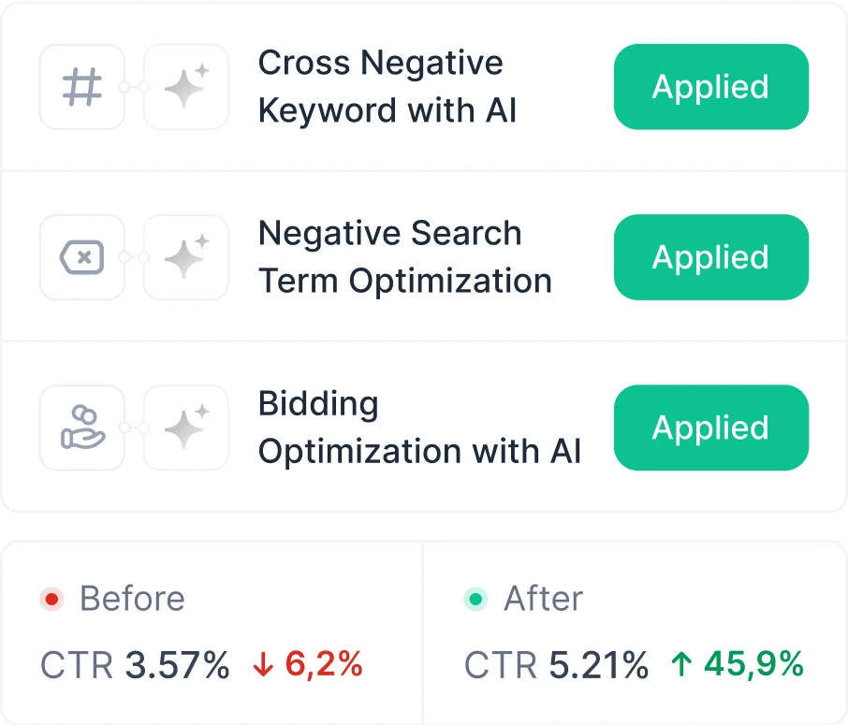Viewport: 848px width, 725px height.
Task: Open Cross Negative Keyword with AI title
Action: (x=387, y=86)
